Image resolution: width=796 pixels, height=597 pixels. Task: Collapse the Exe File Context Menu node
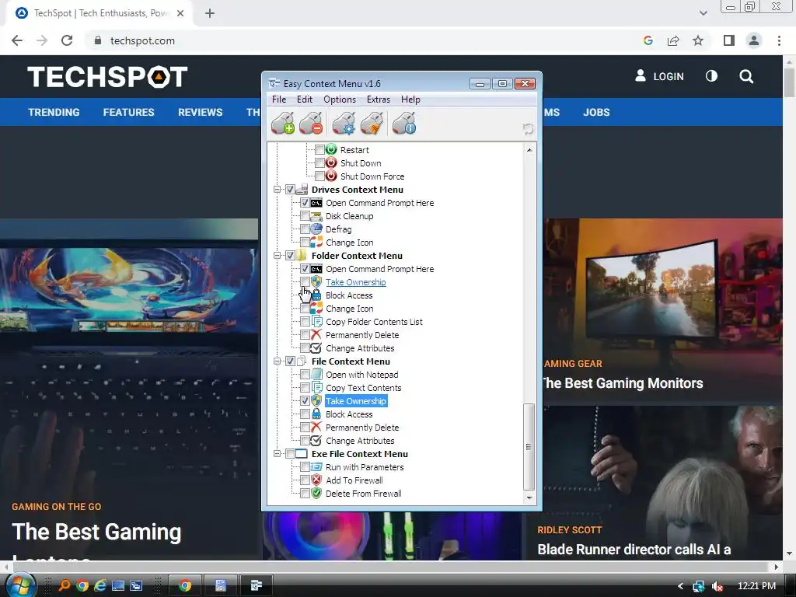pos(278,453)
